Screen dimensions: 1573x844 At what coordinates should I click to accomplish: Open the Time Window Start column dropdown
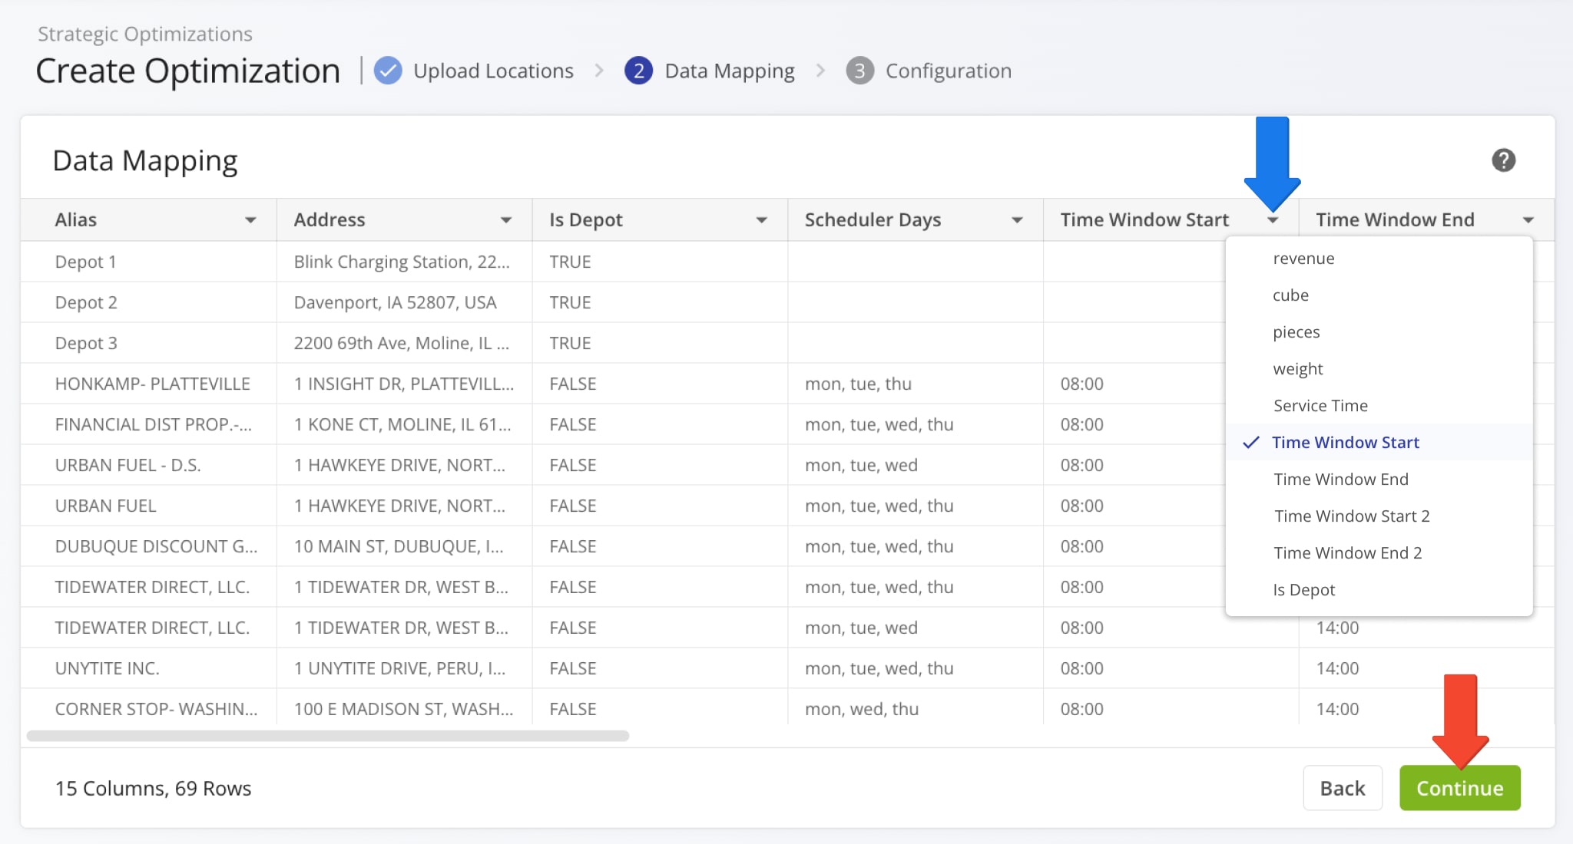[x=1273, y=219]
